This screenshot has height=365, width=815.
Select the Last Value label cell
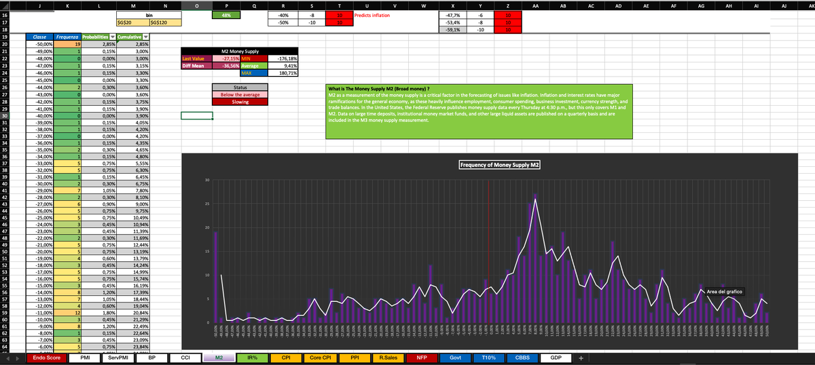(196, 58)
